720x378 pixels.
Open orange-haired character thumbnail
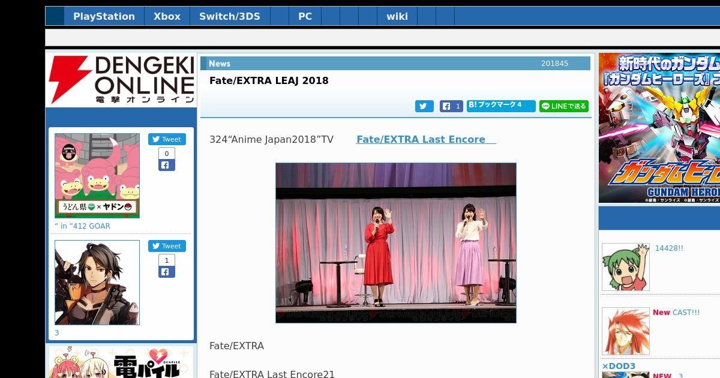(626, 331)
